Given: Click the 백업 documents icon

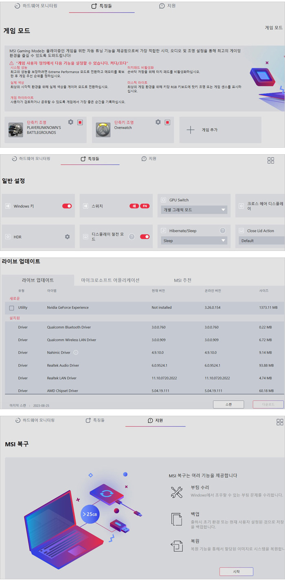Looking at the screenshot, I should tap(177, 519).
